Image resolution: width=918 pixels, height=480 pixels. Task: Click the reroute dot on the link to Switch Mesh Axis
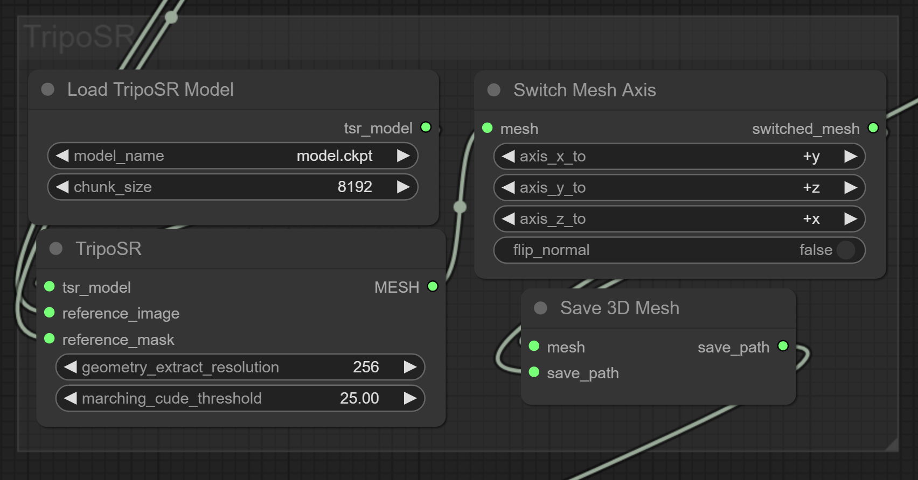click(x=460, y=207)
